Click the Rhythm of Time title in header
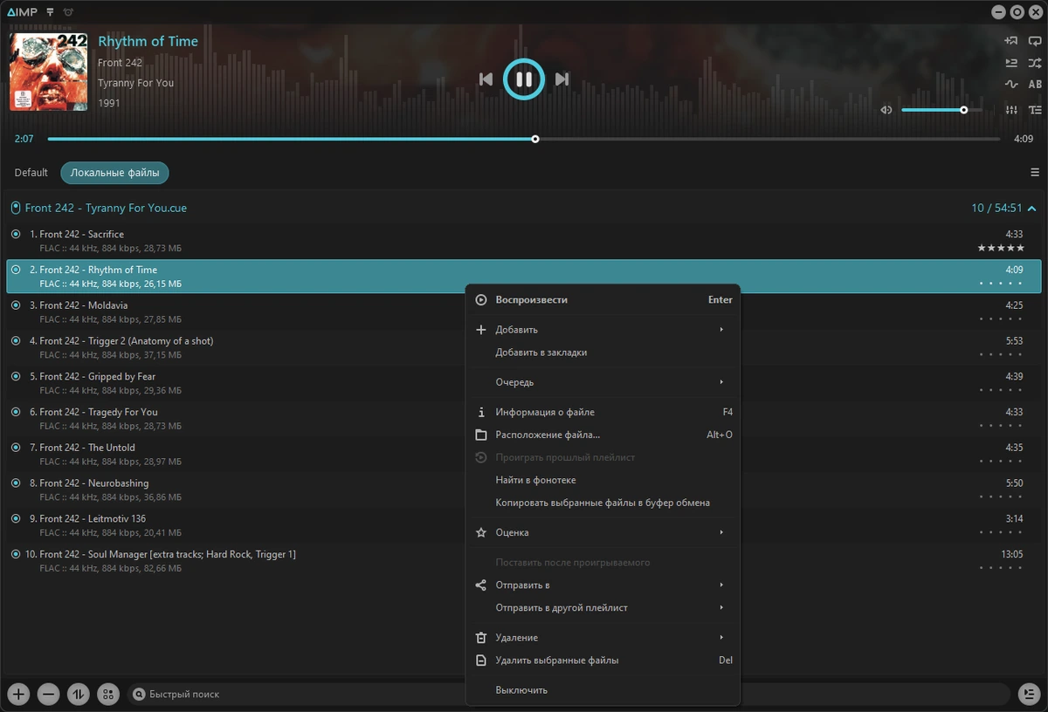This screenshot has height=712, width=1048. coord(148,41)
